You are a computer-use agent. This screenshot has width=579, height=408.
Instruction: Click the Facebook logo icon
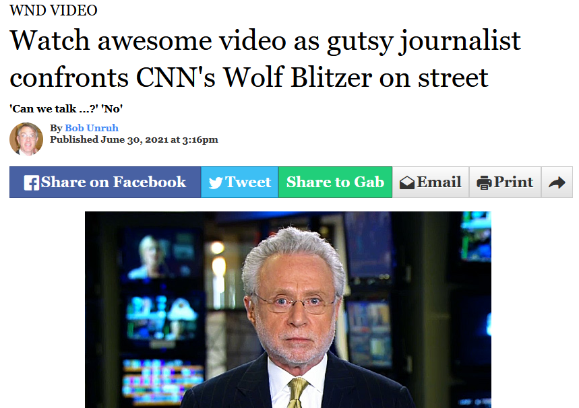click(32, 182)
